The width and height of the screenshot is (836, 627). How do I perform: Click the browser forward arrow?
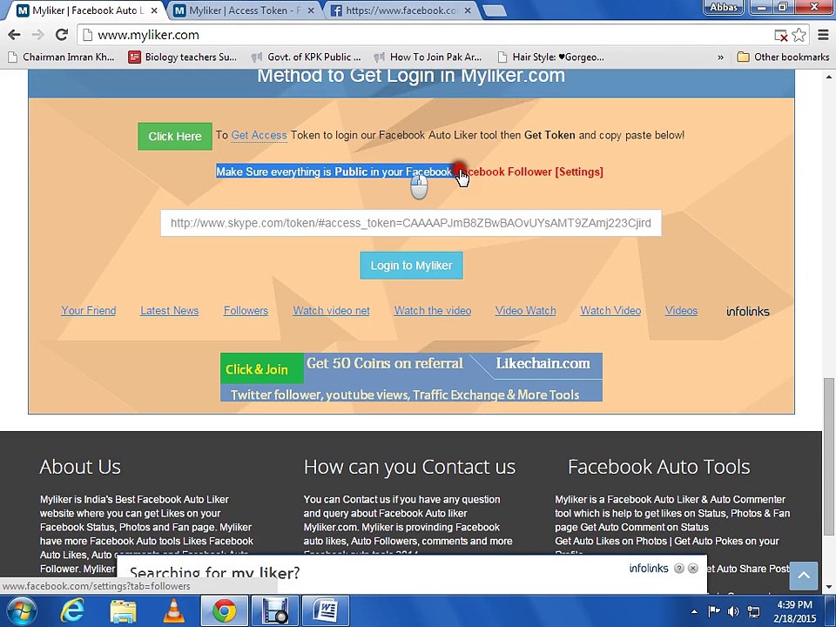click(x=37, y=35)
